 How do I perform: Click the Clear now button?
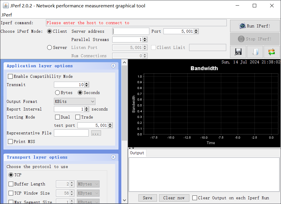coord(174,198)
